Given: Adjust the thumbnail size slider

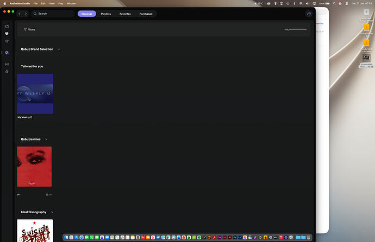Looking at the screenshot, I should pos(296,30).
